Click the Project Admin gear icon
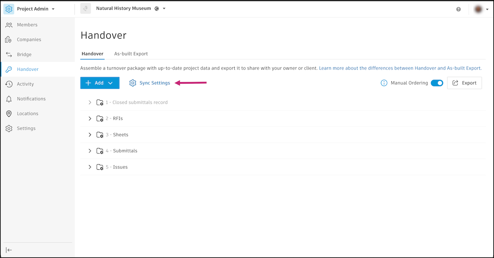494x258 pixels. click(9, 9)
